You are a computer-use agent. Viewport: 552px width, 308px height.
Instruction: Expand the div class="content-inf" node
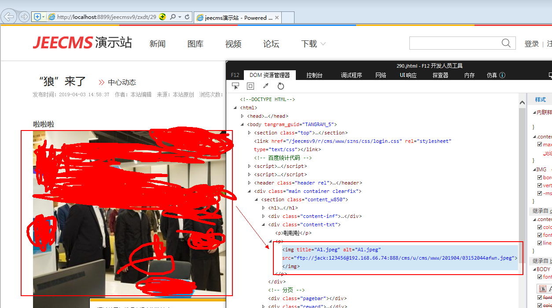coord(264,216)
